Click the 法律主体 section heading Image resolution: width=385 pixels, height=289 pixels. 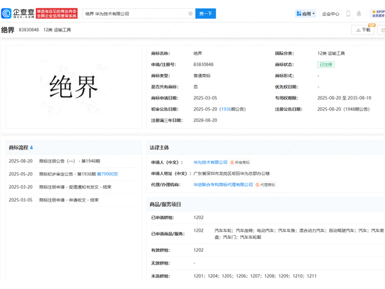[x=159, y=148]
